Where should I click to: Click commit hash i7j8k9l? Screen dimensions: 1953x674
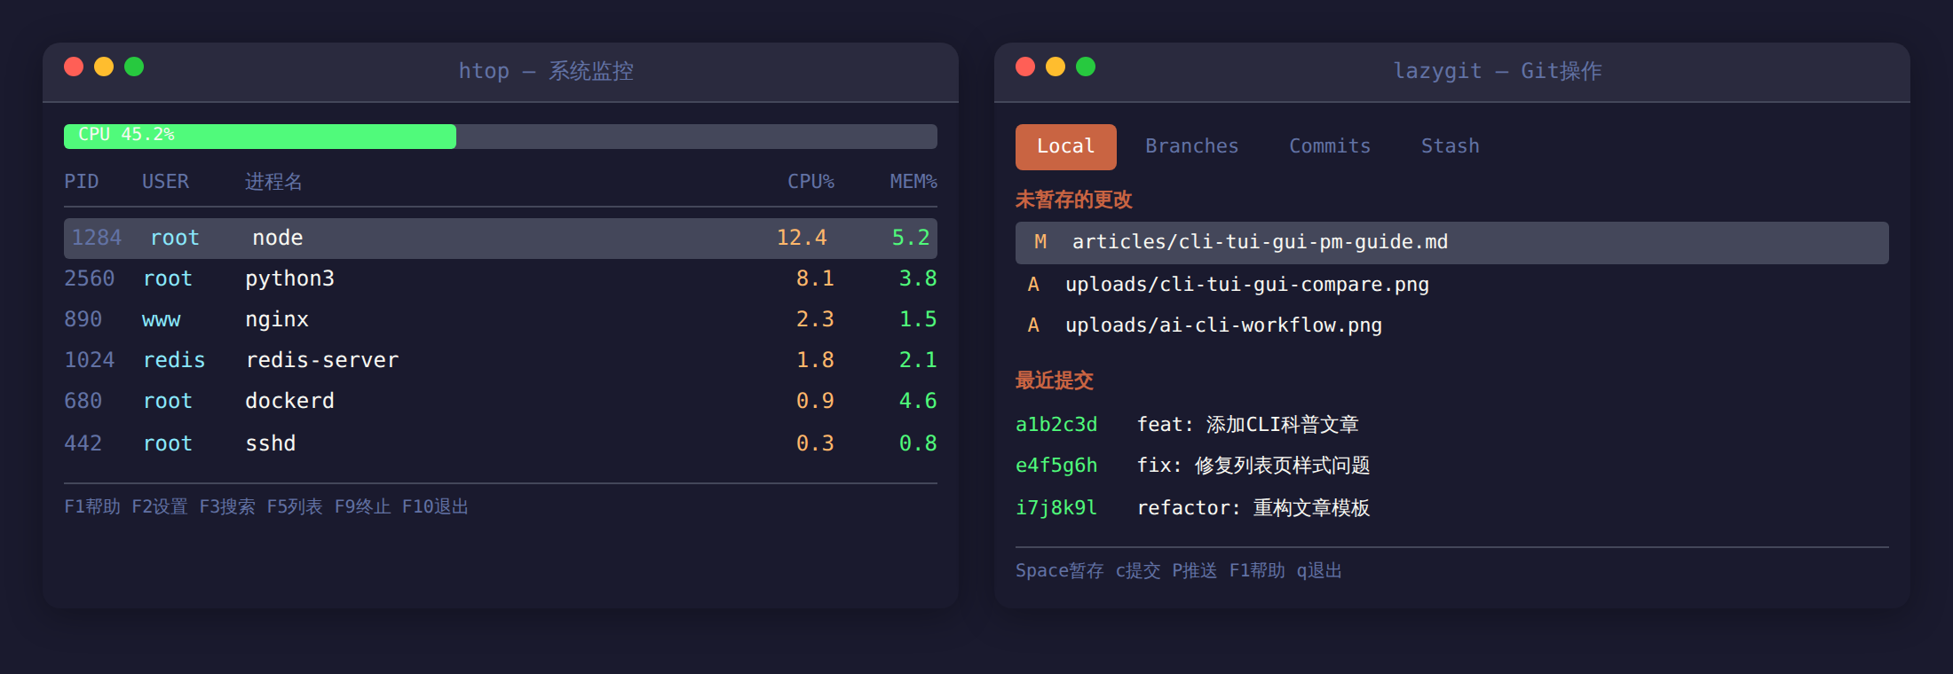click(1056, 508)
